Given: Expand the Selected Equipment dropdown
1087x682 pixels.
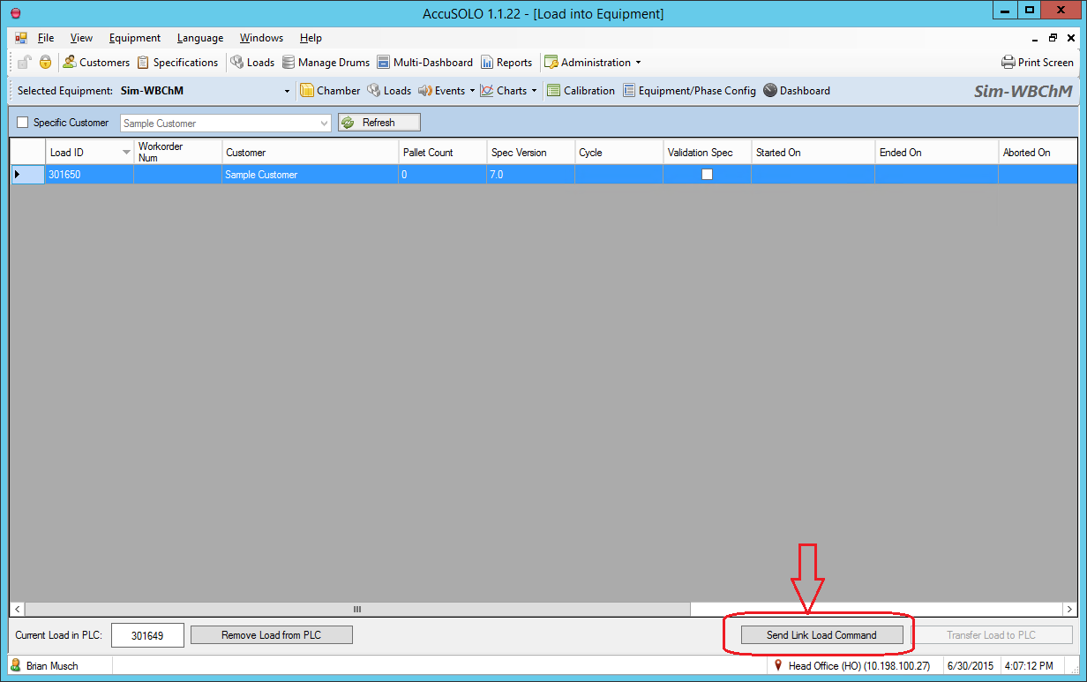Looking at the screenshot, I should (287, 91).
